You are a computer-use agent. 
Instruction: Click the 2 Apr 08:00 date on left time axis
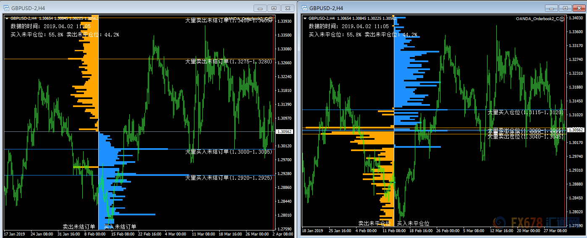[x=282, y=234]
